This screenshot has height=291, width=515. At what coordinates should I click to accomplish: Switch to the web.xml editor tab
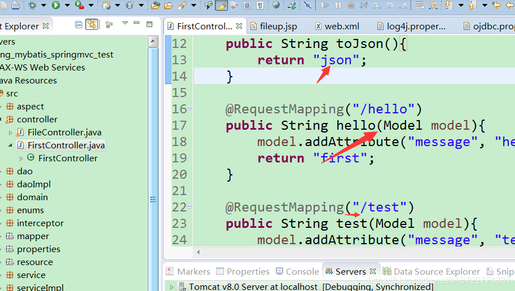337,27
